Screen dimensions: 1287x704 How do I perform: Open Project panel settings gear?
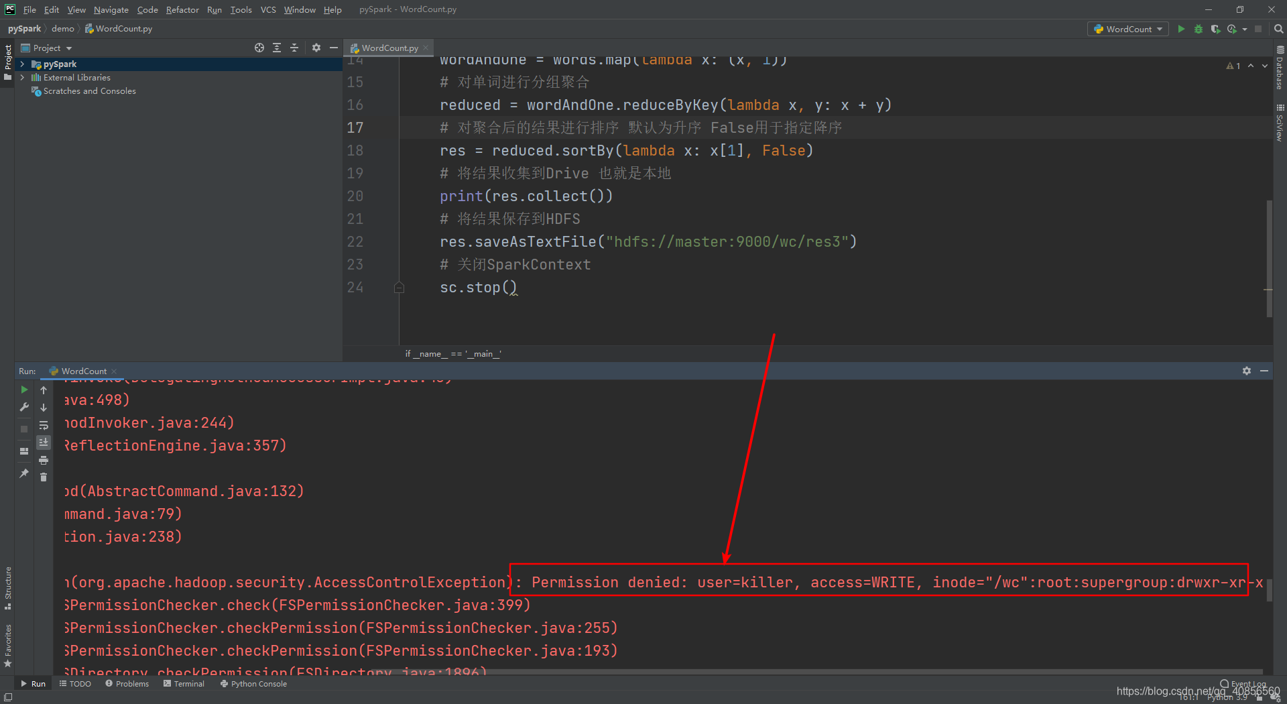tap(316, 48)
